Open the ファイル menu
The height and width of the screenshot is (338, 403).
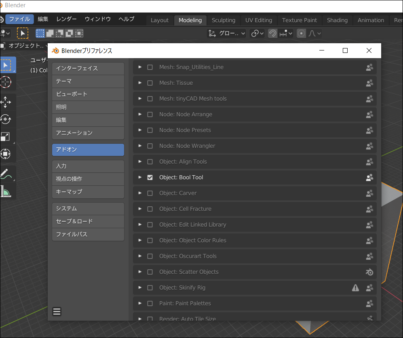(x=19, y=19)
